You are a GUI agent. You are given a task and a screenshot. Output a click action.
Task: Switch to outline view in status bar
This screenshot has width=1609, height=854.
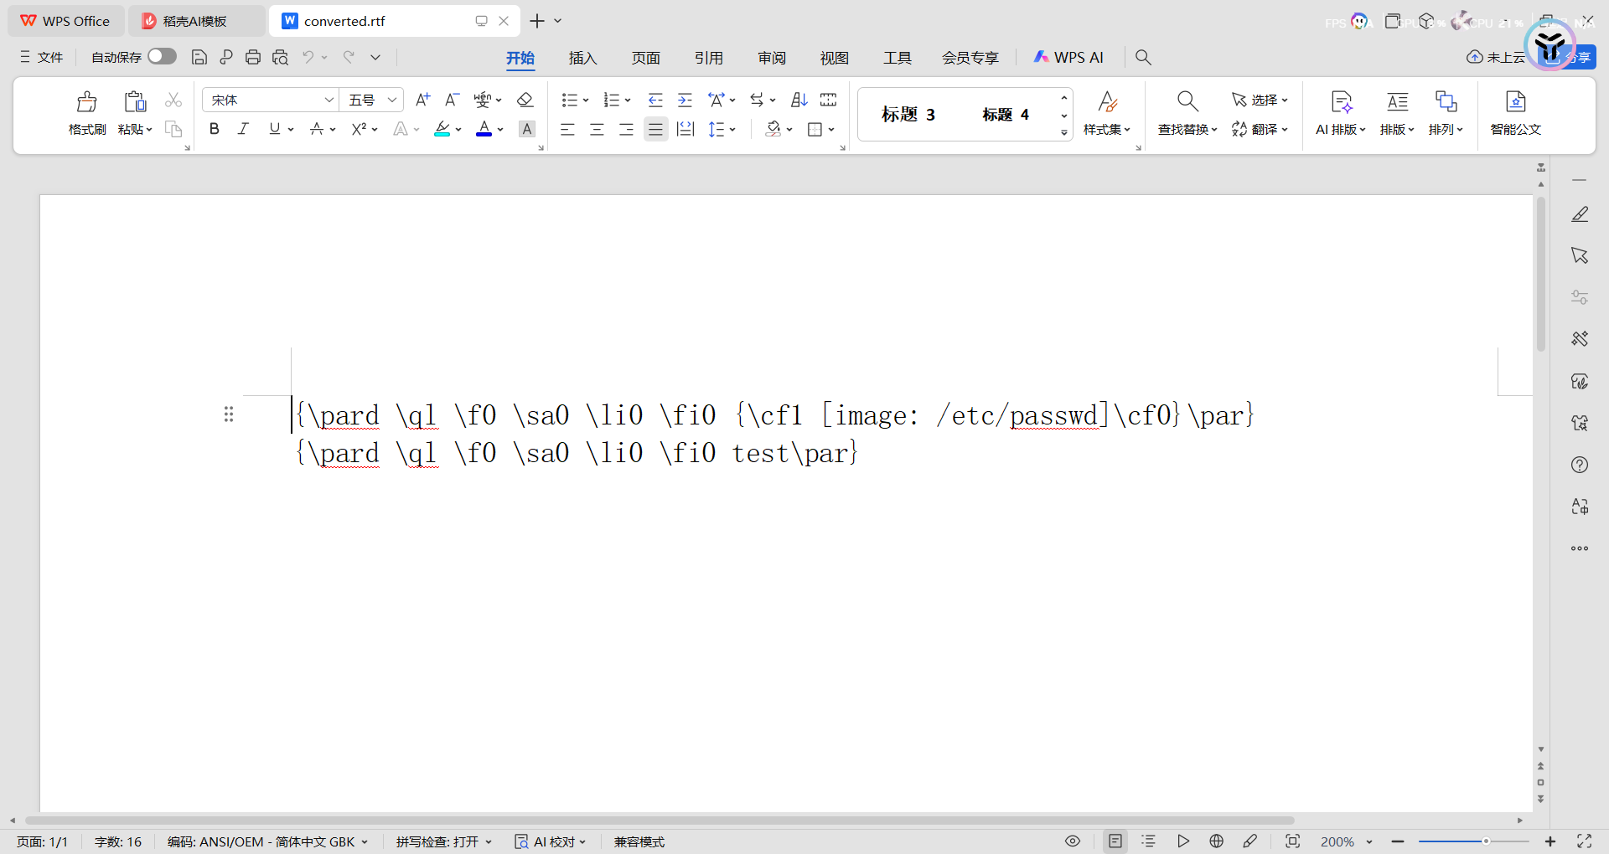1149,841
